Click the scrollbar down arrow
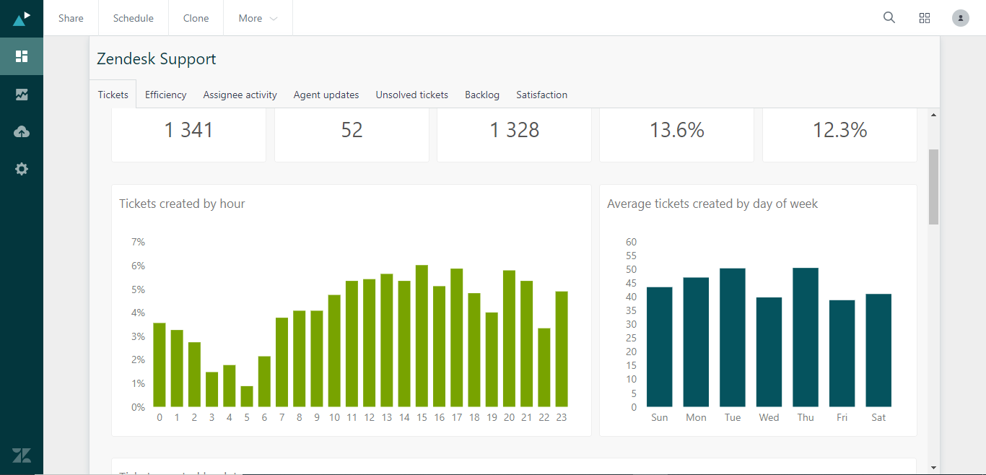Image resolution: width=986 pixels, height=475 pixels. pyautogui.click(x=933, y=466)
